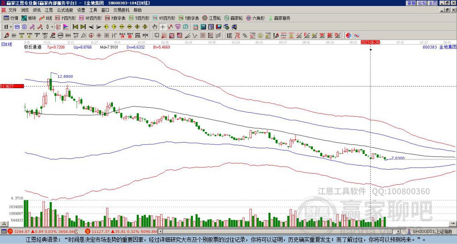The width and height of the screenshot is (457, 244).
Task: Open the 工具 menu
Action: click(93, 10)
